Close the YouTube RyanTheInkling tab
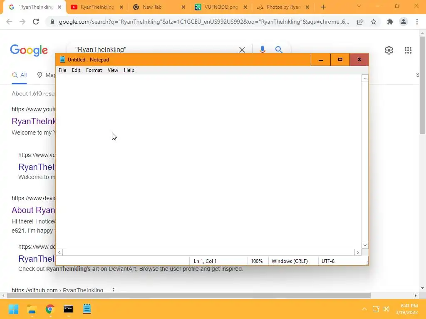Screen dimensions: 426x319 tap(121, 7)
